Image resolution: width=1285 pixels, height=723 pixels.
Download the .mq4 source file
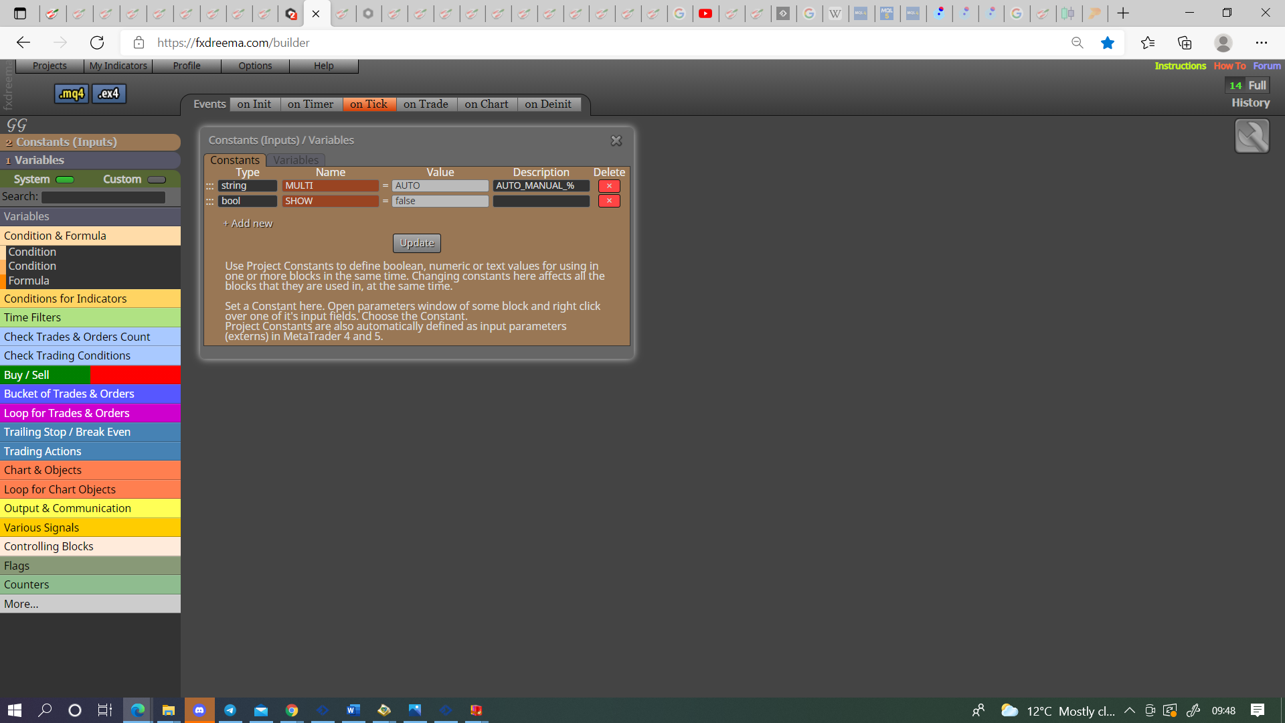point(71,94)
